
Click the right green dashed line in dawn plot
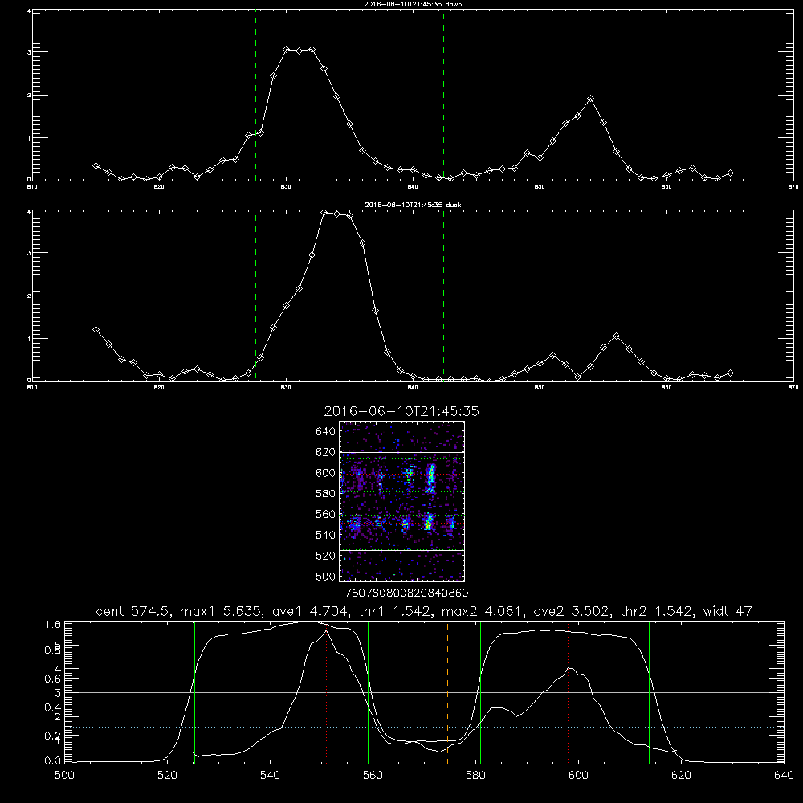(x=443, y=96)
